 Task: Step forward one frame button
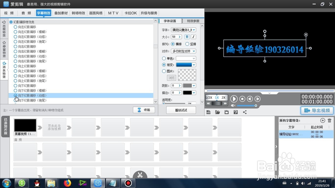pyautogui.click(x=258, y=99)
